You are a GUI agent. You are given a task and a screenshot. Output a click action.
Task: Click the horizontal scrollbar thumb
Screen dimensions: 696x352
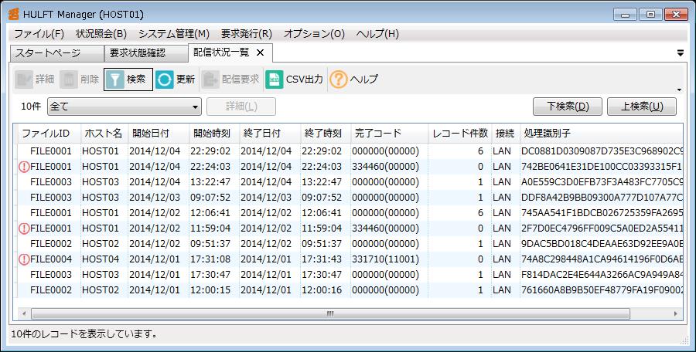(x=330, y=314)
